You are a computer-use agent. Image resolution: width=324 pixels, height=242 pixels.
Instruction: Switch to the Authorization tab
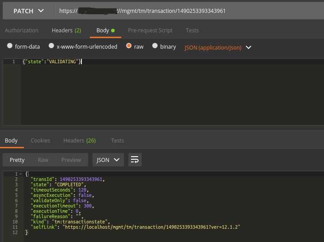(x=21, y=31)
